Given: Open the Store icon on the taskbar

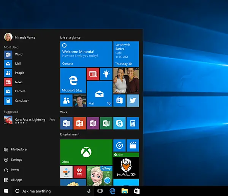Looking at the screenshot, I should 137,191.
